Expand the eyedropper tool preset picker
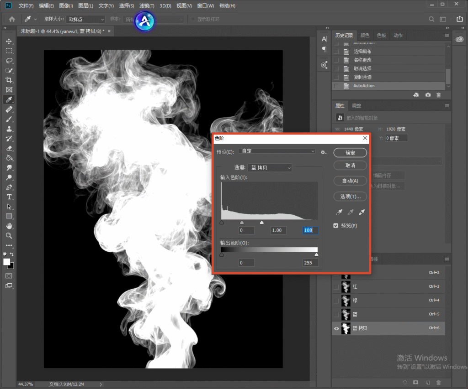This screenshot has height=389, width=468. pos(35,19)
